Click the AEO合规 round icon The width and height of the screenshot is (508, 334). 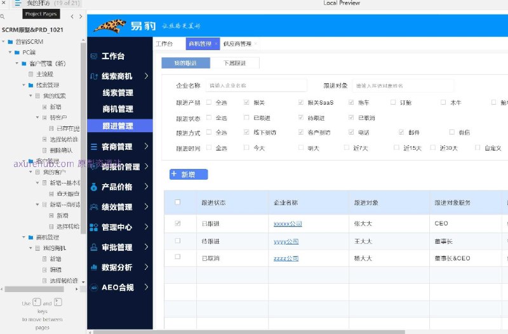coord(94,288)
